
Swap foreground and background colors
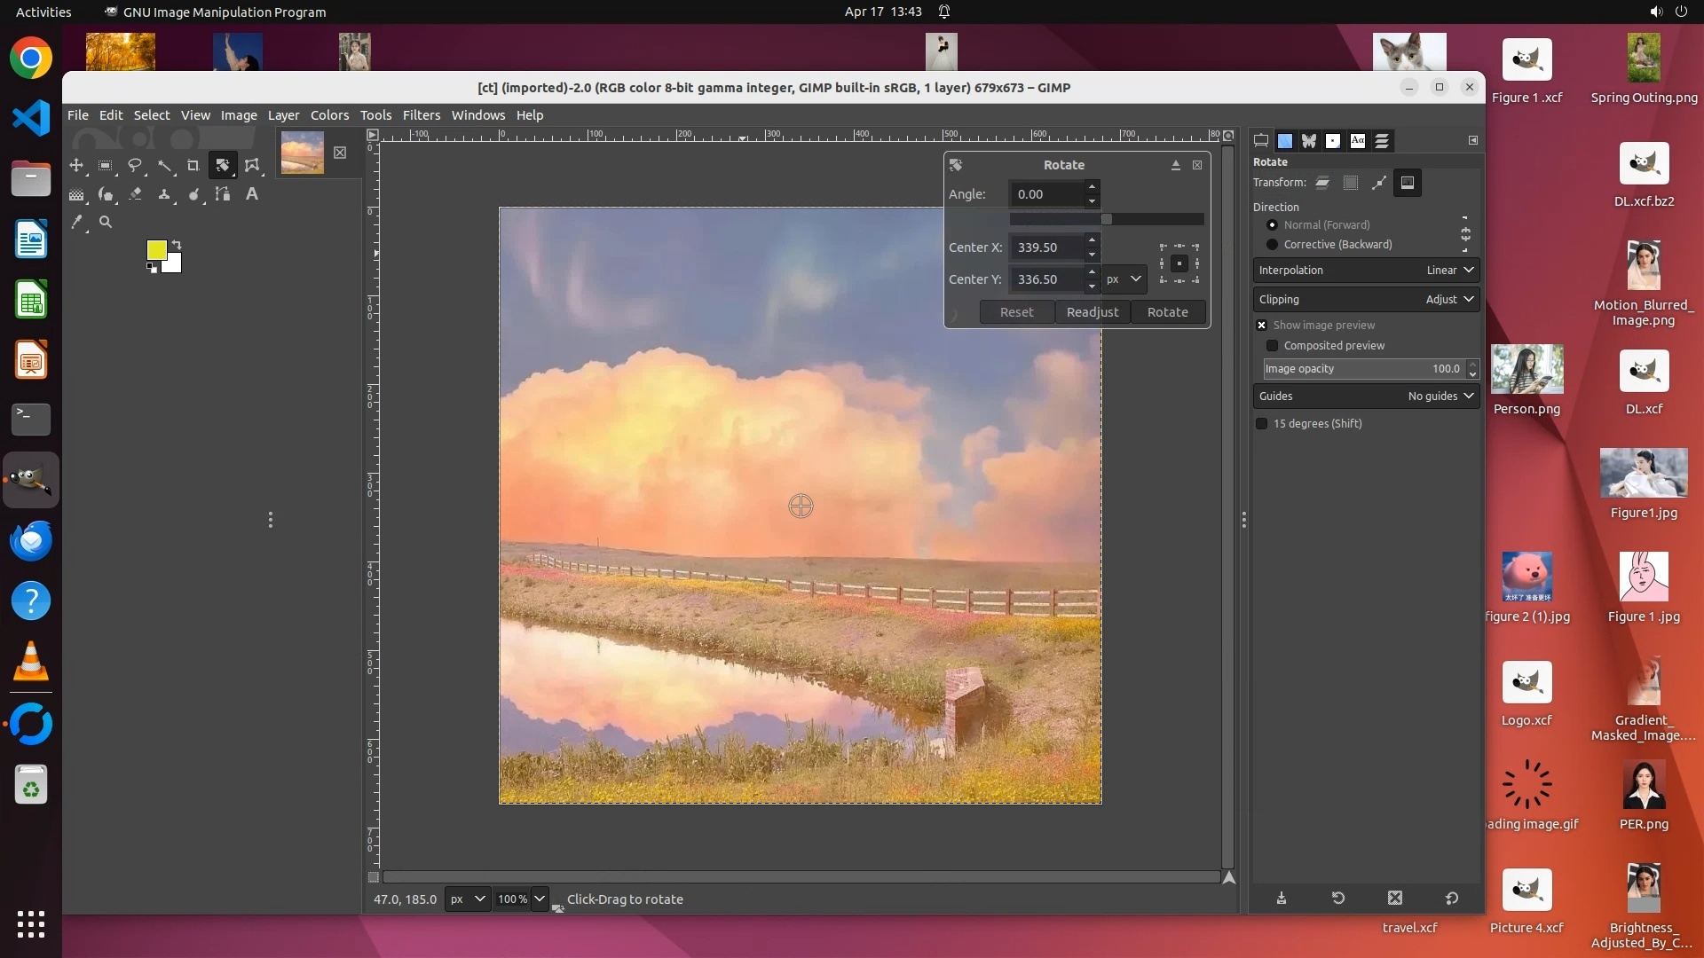[177, 244]
